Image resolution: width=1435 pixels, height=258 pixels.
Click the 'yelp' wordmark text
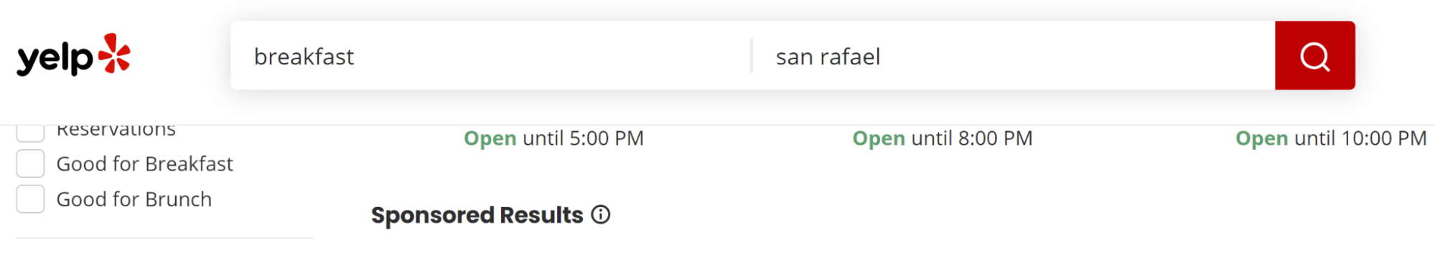point(55,59)
